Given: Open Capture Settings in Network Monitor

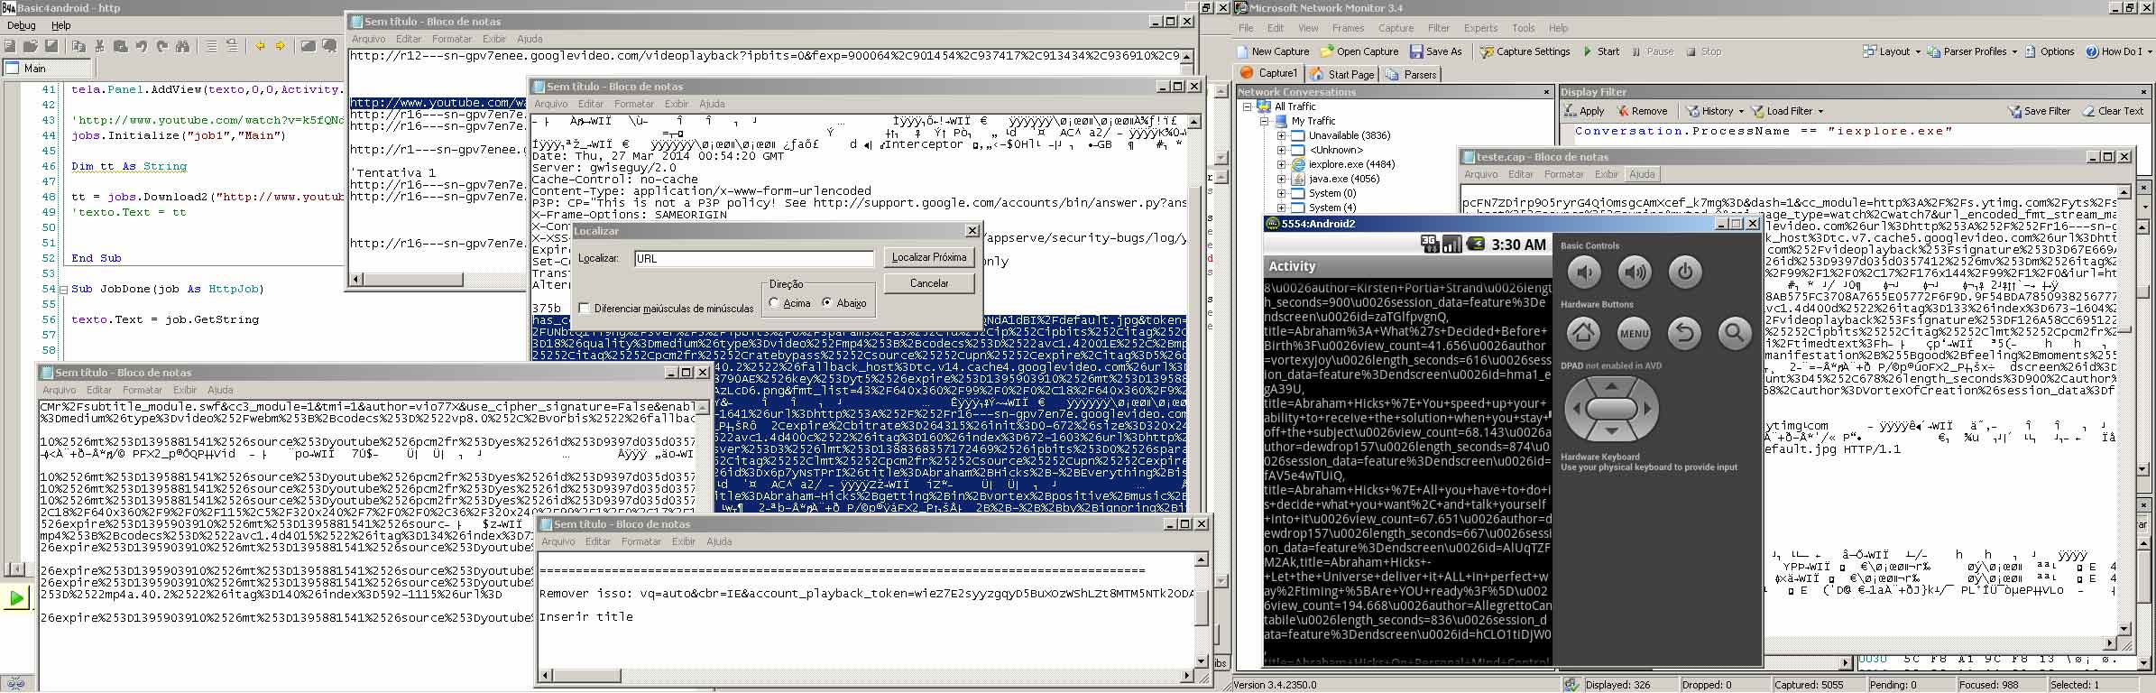Looking at the screenshot, I should [x=1525, y=51].
